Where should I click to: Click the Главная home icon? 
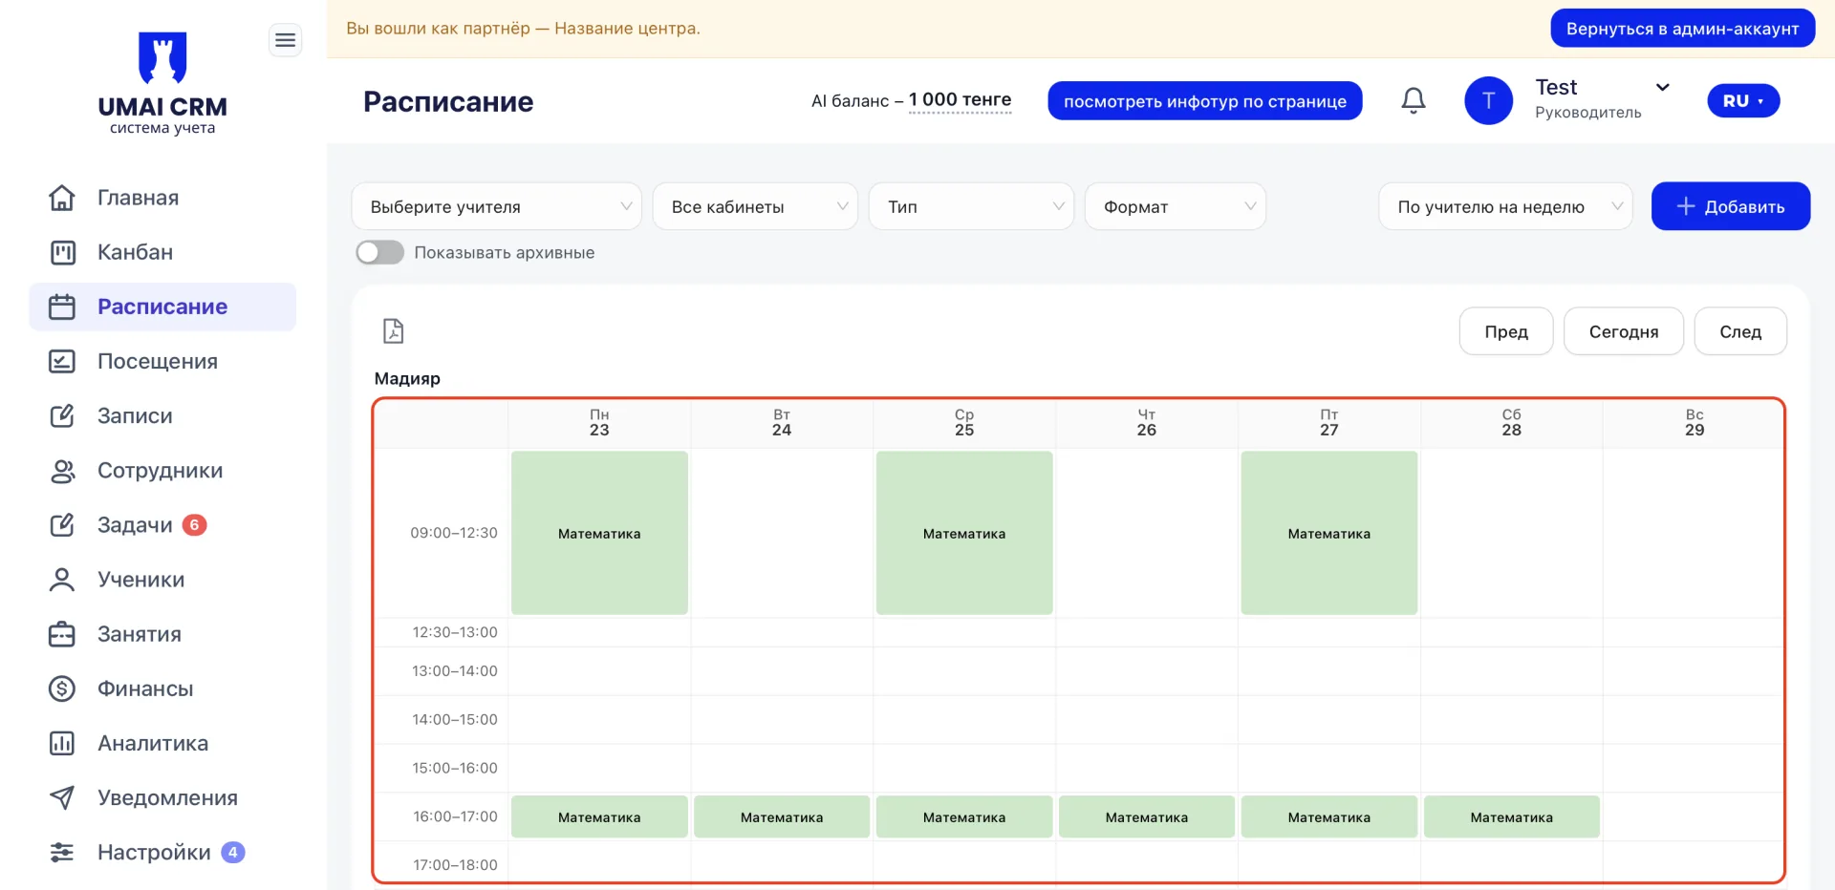tap(62, 198)
